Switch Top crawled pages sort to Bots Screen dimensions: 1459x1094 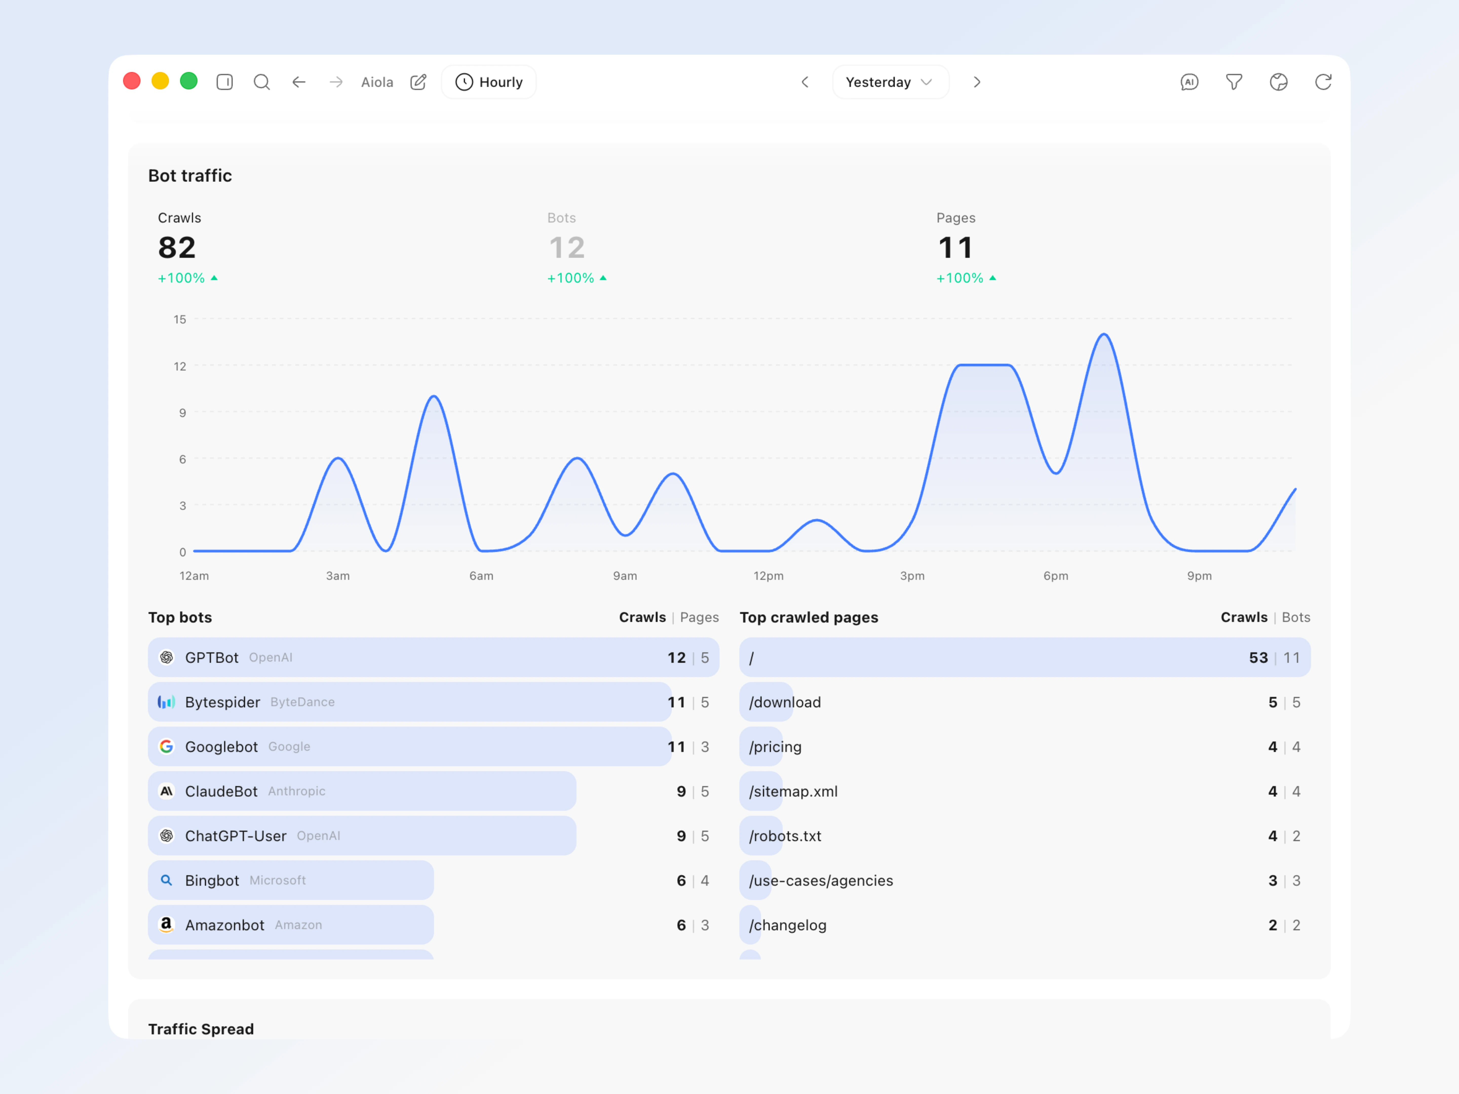pos(1295,617)
